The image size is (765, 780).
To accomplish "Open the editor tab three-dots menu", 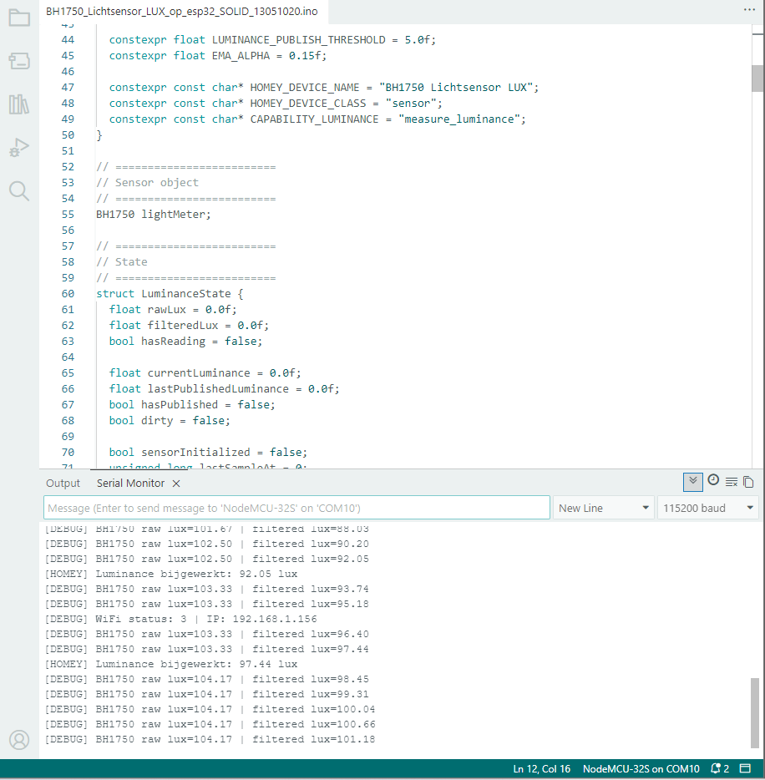I will point(750,10).
